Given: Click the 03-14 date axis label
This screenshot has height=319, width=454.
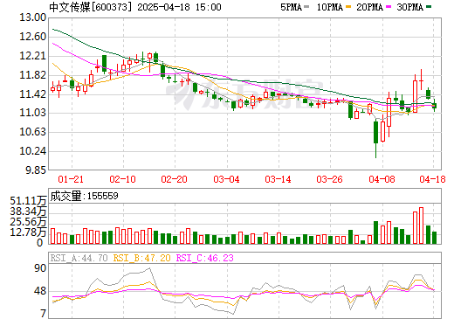Looking at the screenshot, I should (x=278, y=179).
